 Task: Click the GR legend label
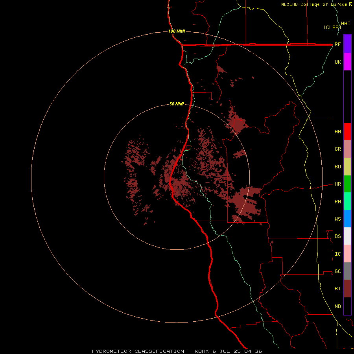[338, 149]
